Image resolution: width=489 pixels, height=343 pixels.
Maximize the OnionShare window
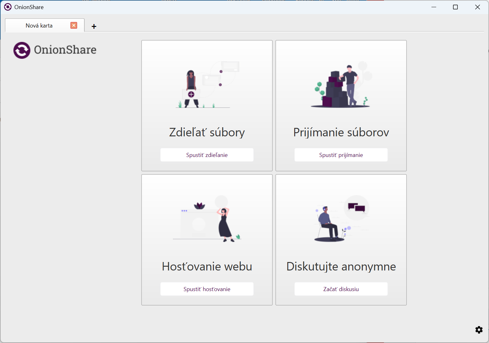click(x=455, y=7)
